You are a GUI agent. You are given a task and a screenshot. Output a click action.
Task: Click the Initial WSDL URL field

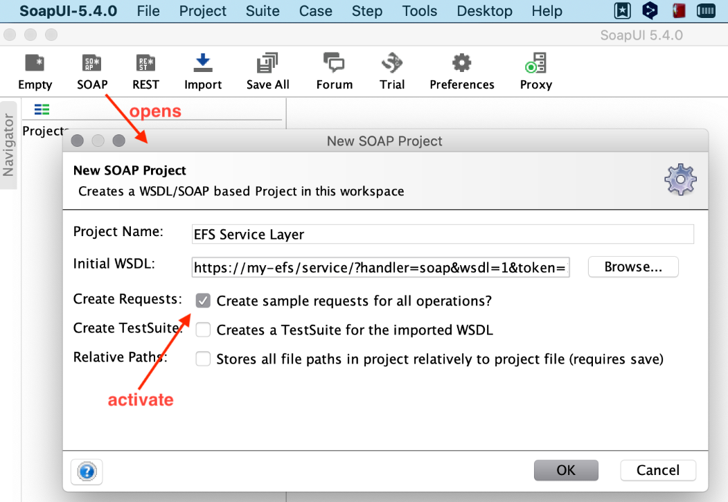[x=381, y=267]
